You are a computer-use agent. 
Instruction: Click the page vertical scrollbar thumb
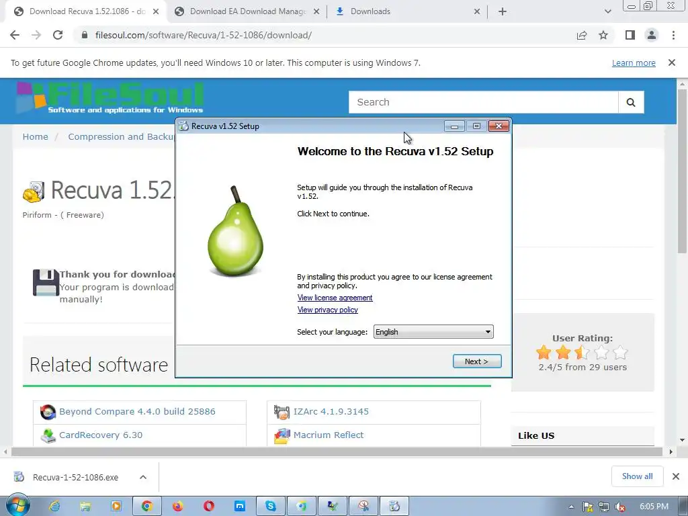682,171
